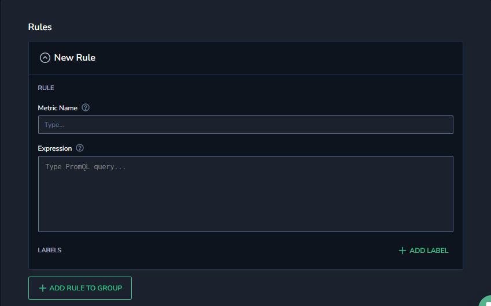Image resolution: width=491 pixels, height=306 pixels.
Task: Open the Expression help question-mark icon
Action: pyautogui.click(x=80, y=148)
